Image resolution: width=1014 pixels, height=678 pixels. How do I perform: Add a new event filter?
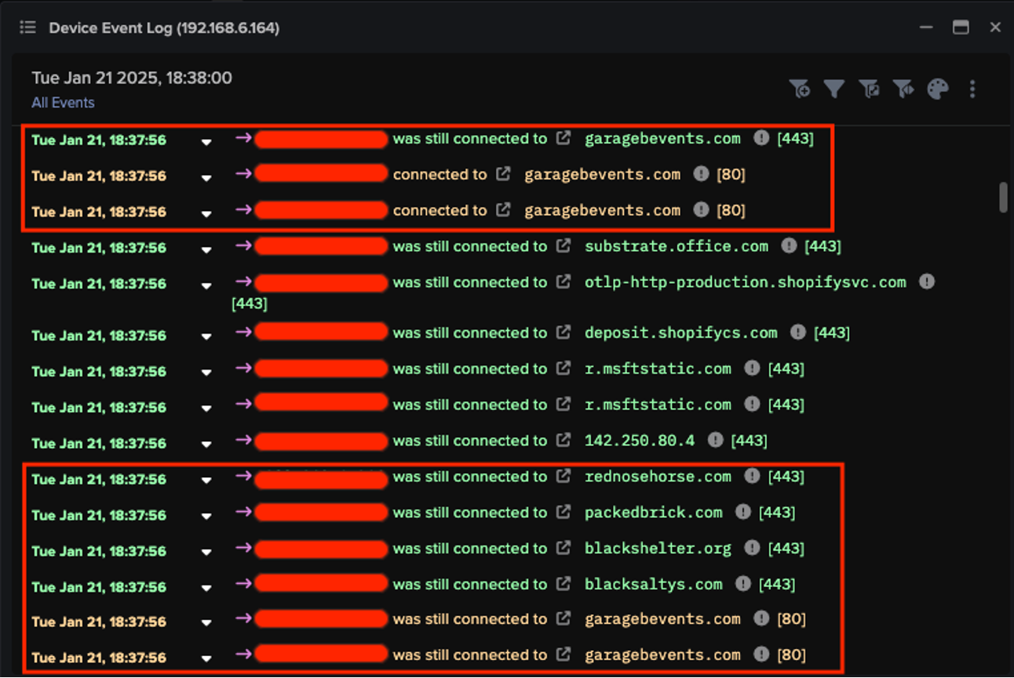click(x=801, y=89)
